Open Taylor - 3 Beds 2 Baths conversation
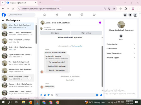 pyautogui.click(x=17, y=56)
